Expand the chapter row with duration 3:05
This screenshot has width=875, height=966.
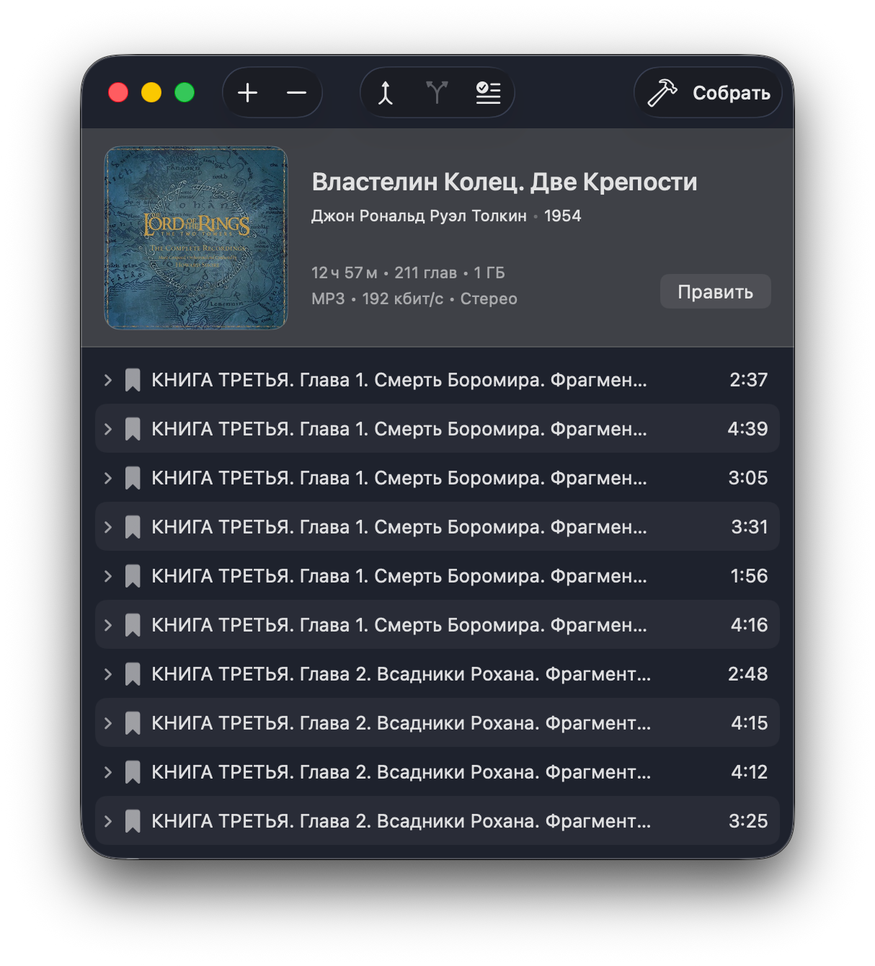108,478
